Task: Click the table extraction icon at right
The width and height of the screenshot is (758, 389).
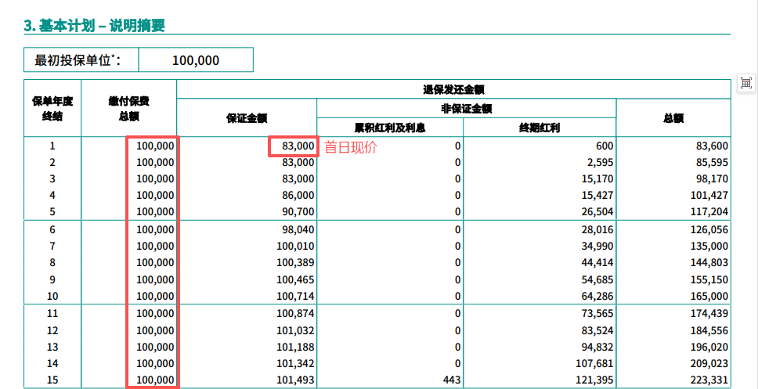Action: pyautogui.click(x=745, y=84)
